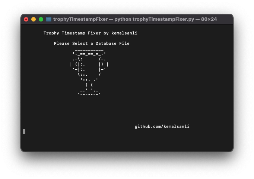The width and height of the screenshot is (254, 179).
Task: Click the 'Trophy Timestamp Fixer by kemalsanli' heading
Action: coord(91,33)
